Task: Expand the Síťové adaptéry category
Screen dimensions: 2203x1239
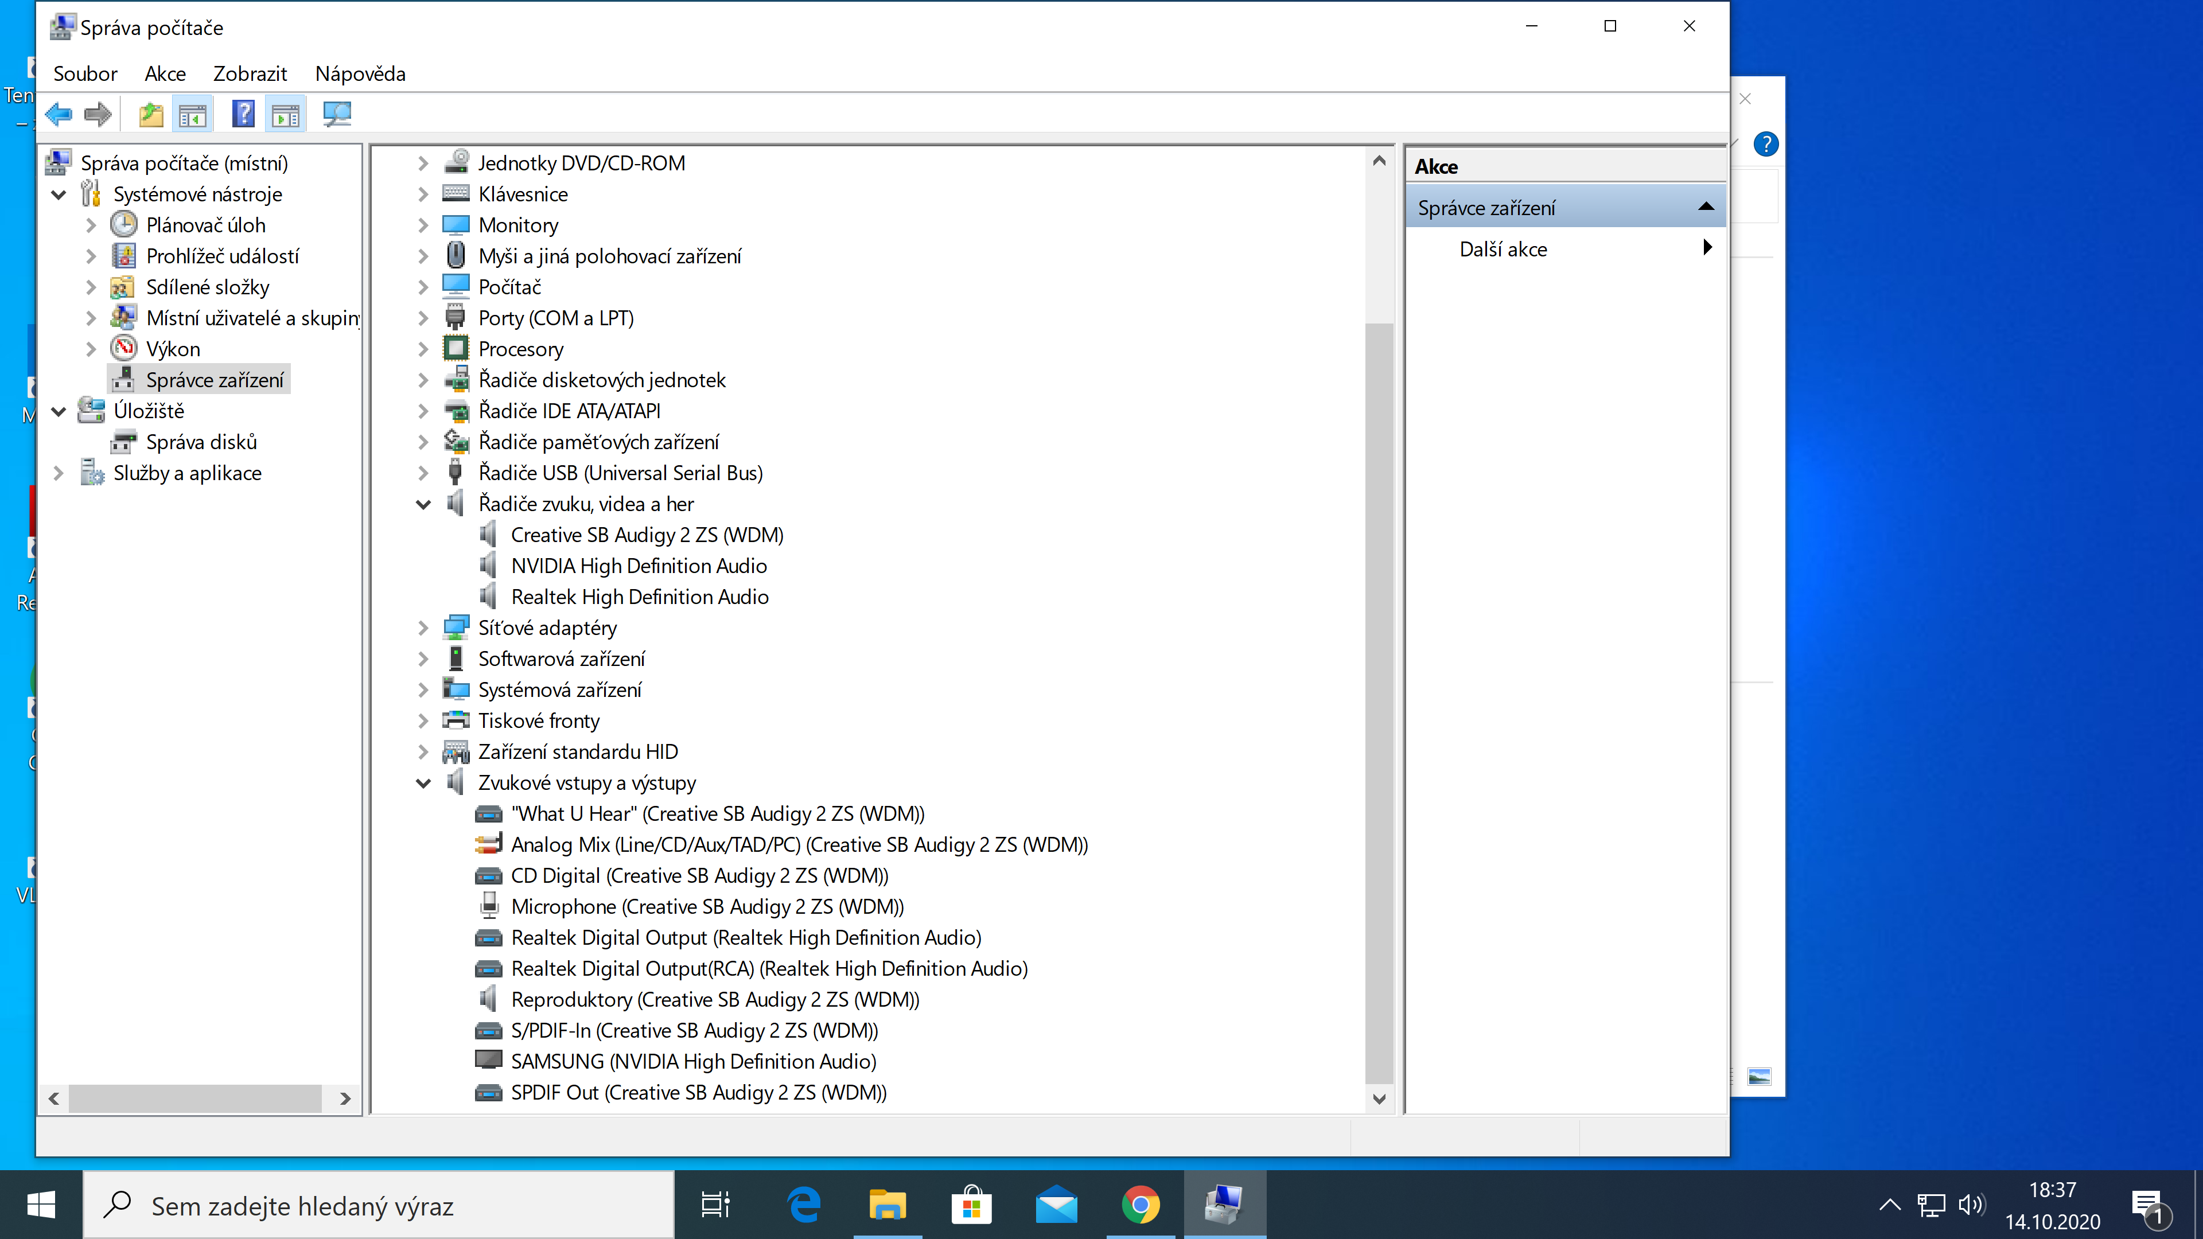Action: point(423,629)
